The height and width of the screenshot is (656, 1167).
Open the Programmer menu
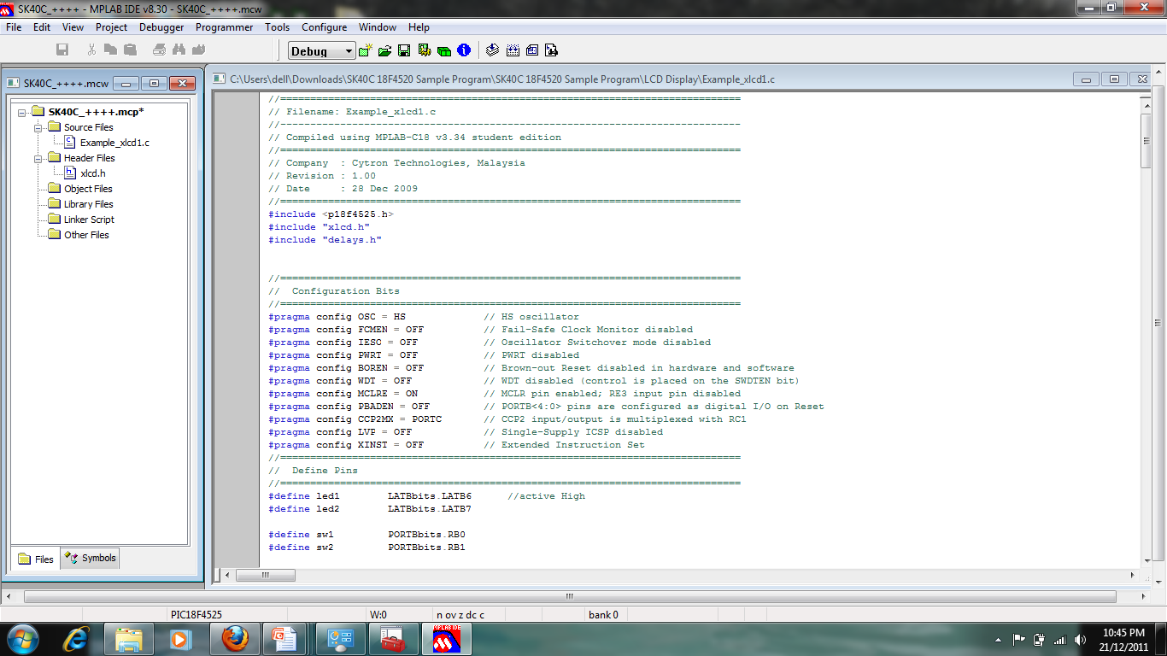pos(224,27)
